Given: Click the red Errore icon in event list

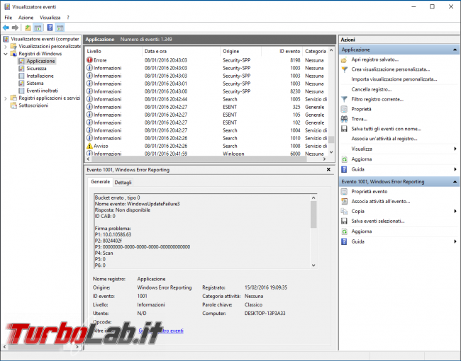Looking at the screenshot, I should [x=89, y=60].
